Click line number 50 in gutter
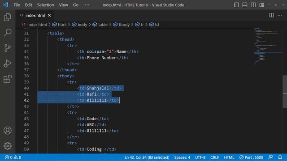This screenshot has height=161, width=287. [x=26, y=149]
